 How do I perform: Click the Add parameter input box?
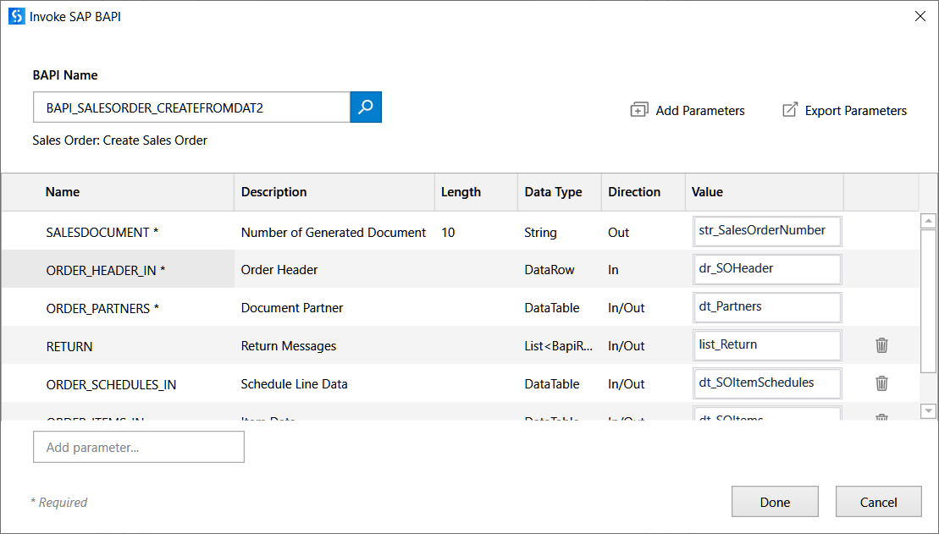tap(139, 447)
